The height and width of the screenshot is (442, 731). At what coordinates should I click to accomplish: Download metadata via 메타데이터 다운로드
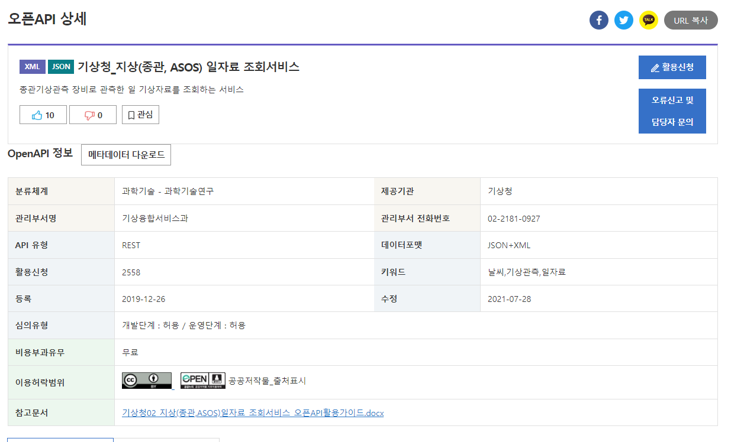pyautogui.click(x=126, y=155)
